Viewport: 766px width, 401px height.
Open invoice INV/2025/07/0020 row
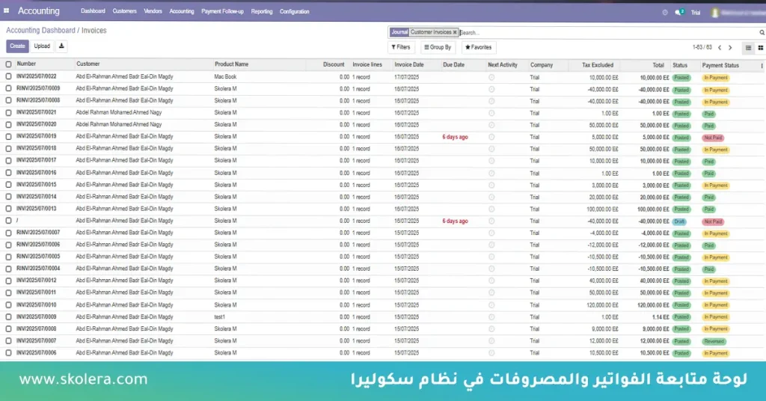pyautogui.click(x=383, y=124)
